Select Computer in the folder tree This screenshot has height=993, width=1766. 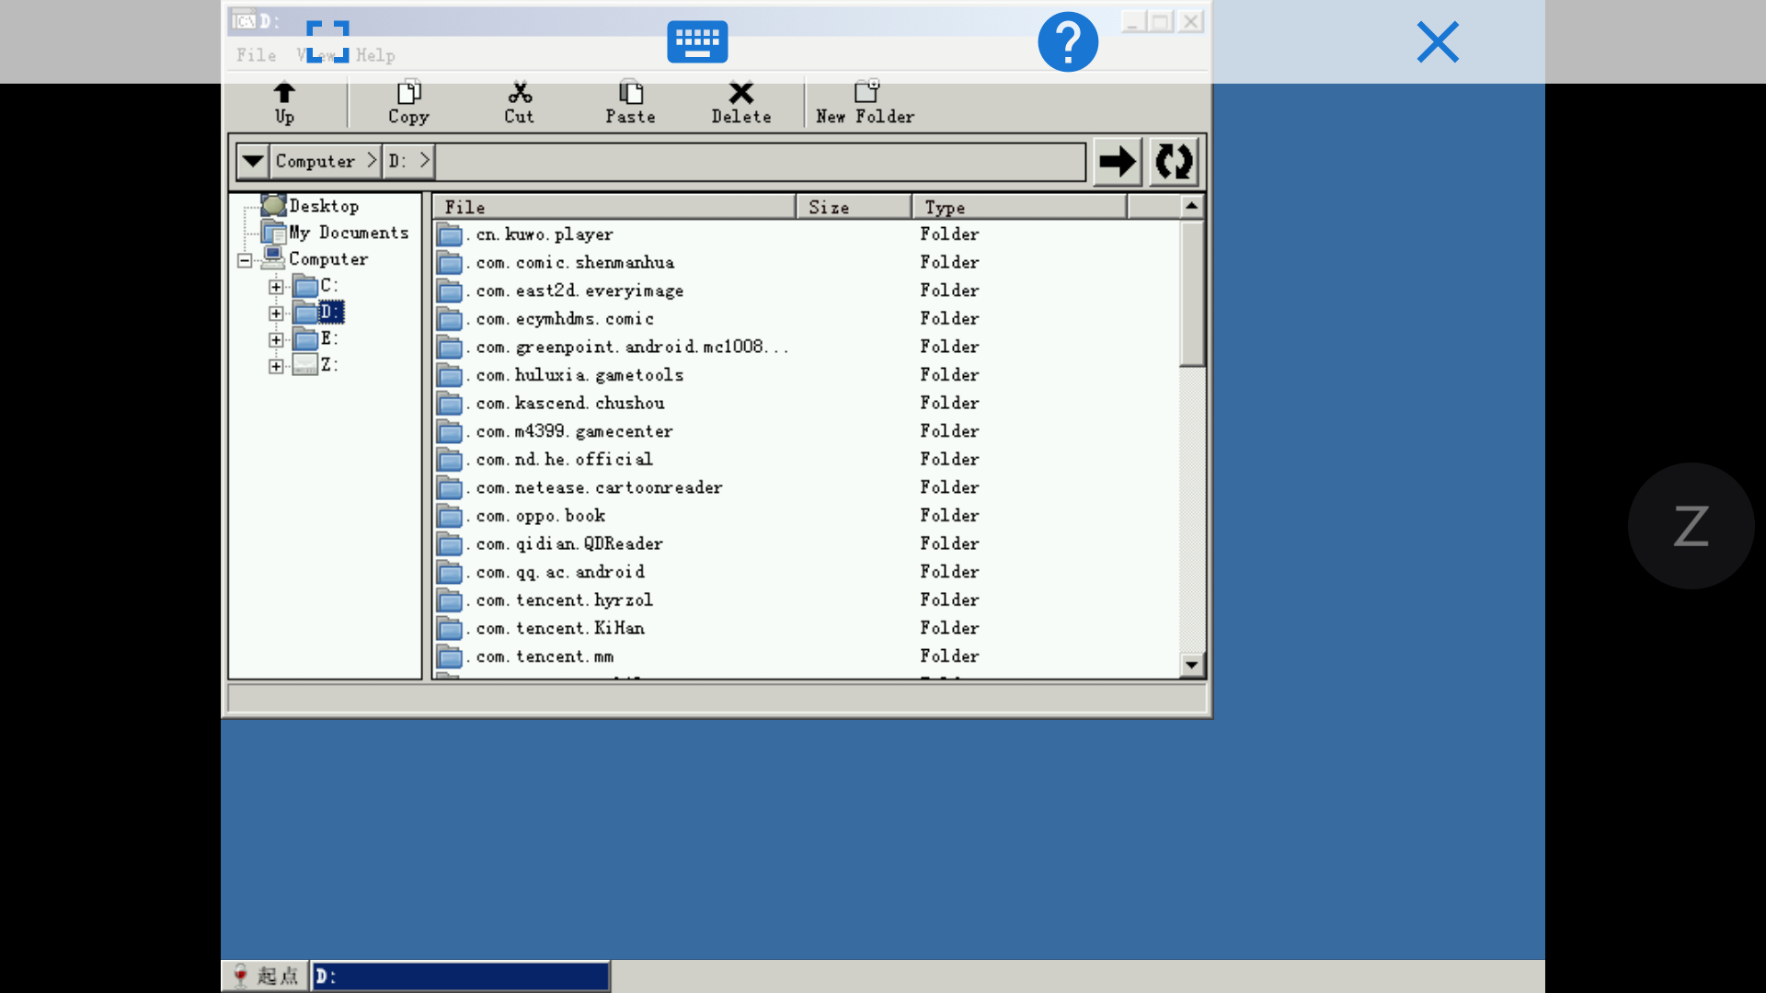click(x=328, y=259)
